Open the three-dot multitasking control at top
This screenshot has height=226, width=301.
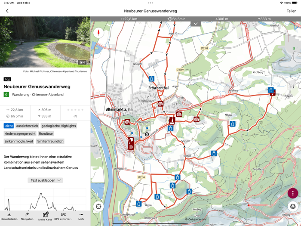pyautogui.click(x=150, y=3)
